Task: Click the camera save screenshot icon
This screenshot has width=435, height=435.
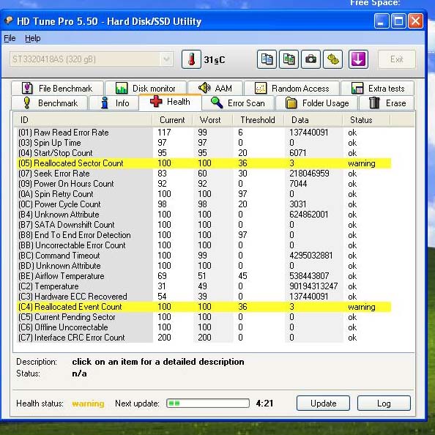Action: pos(311,59)
